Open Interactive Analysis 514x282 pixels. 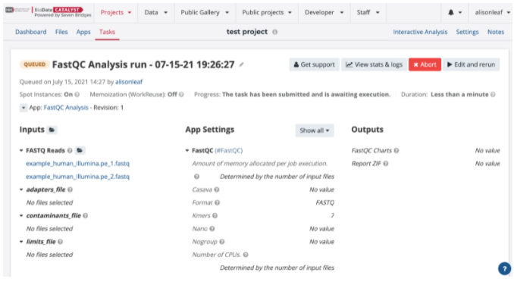click(x=420, y=32)
